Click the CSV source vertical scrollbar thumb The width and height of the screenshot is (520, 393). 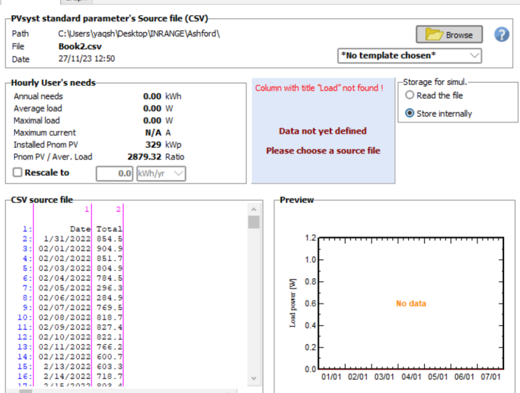[x=254, y=223]
